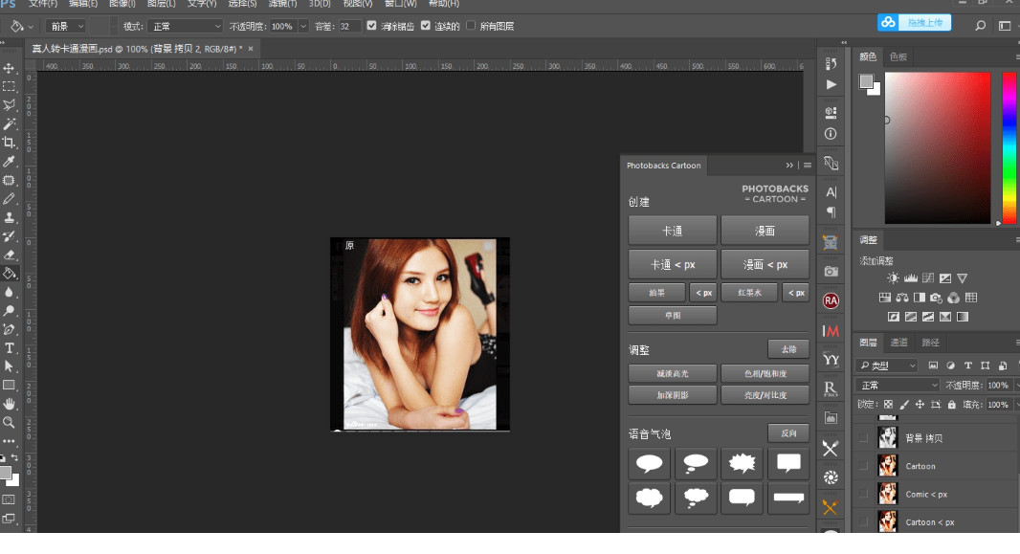Expand the opacity dropdown in options bar

[x=303, y=26]
